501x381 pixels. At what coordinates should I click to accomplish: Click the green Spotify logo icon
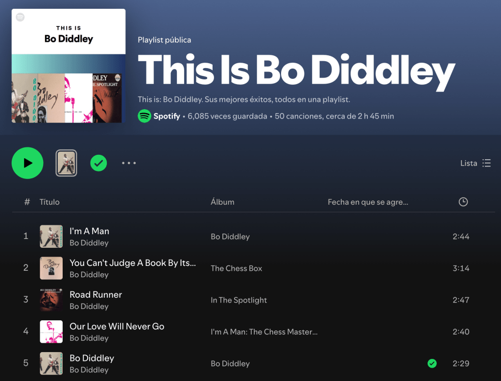coord(144,116)
